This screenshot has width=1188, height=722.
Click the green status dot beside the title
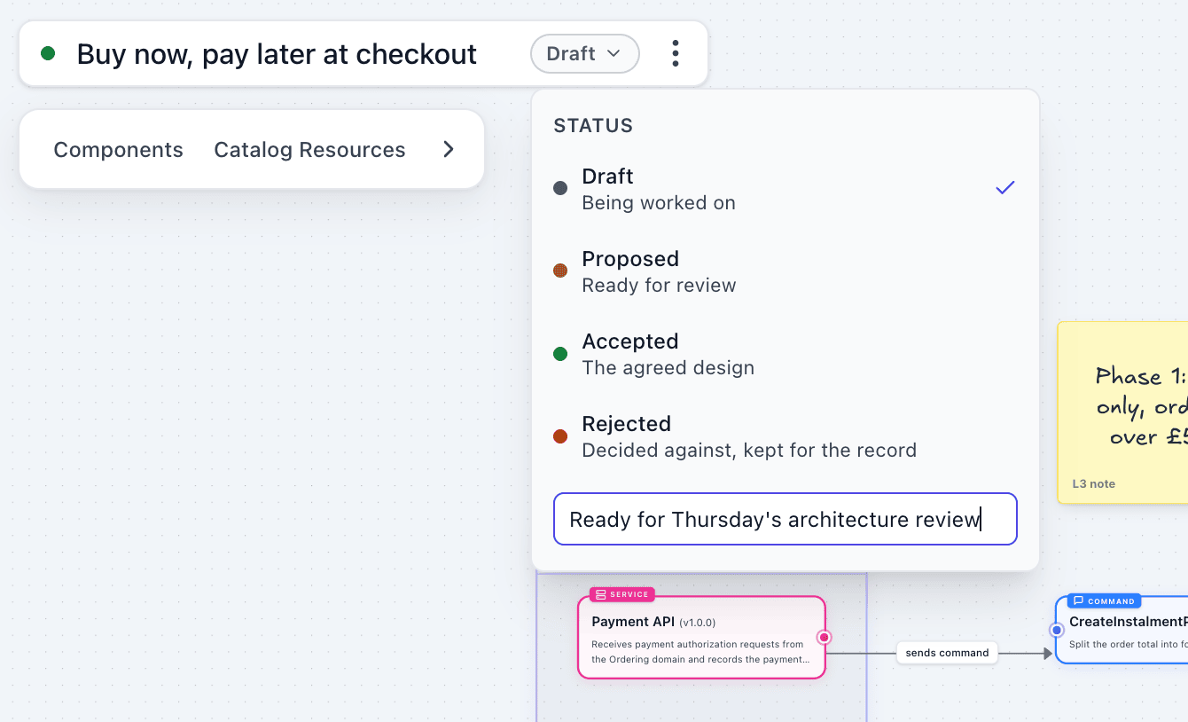pos(48,53)
